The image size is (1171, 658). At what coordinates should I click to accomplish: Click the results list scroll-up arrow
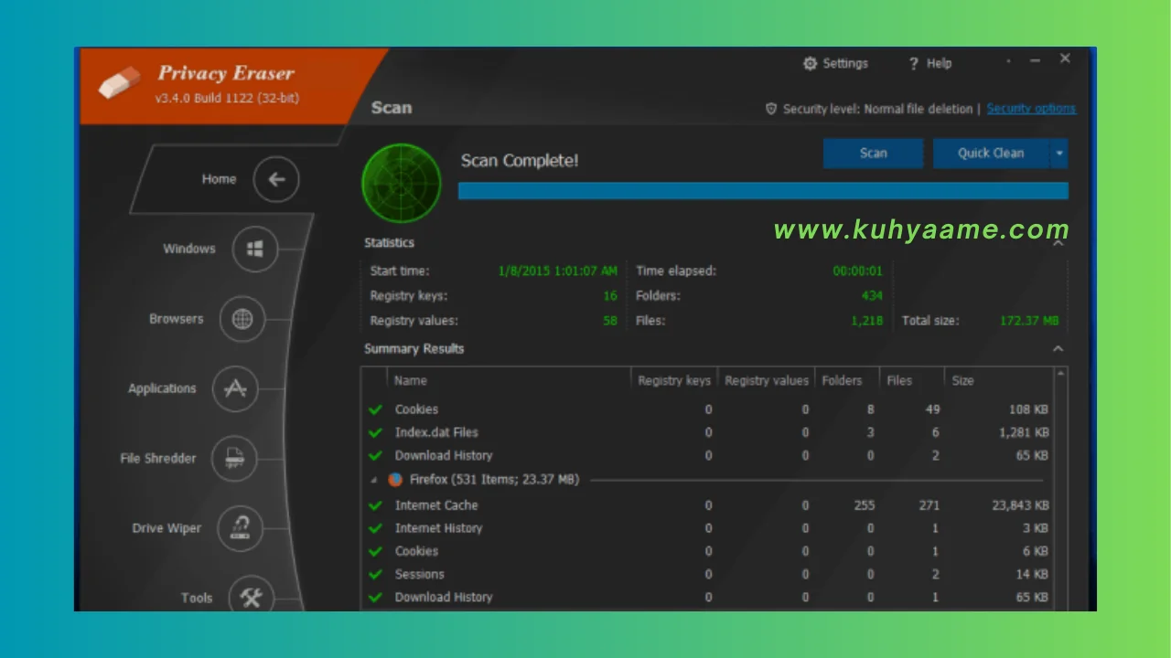[1061, 374]
